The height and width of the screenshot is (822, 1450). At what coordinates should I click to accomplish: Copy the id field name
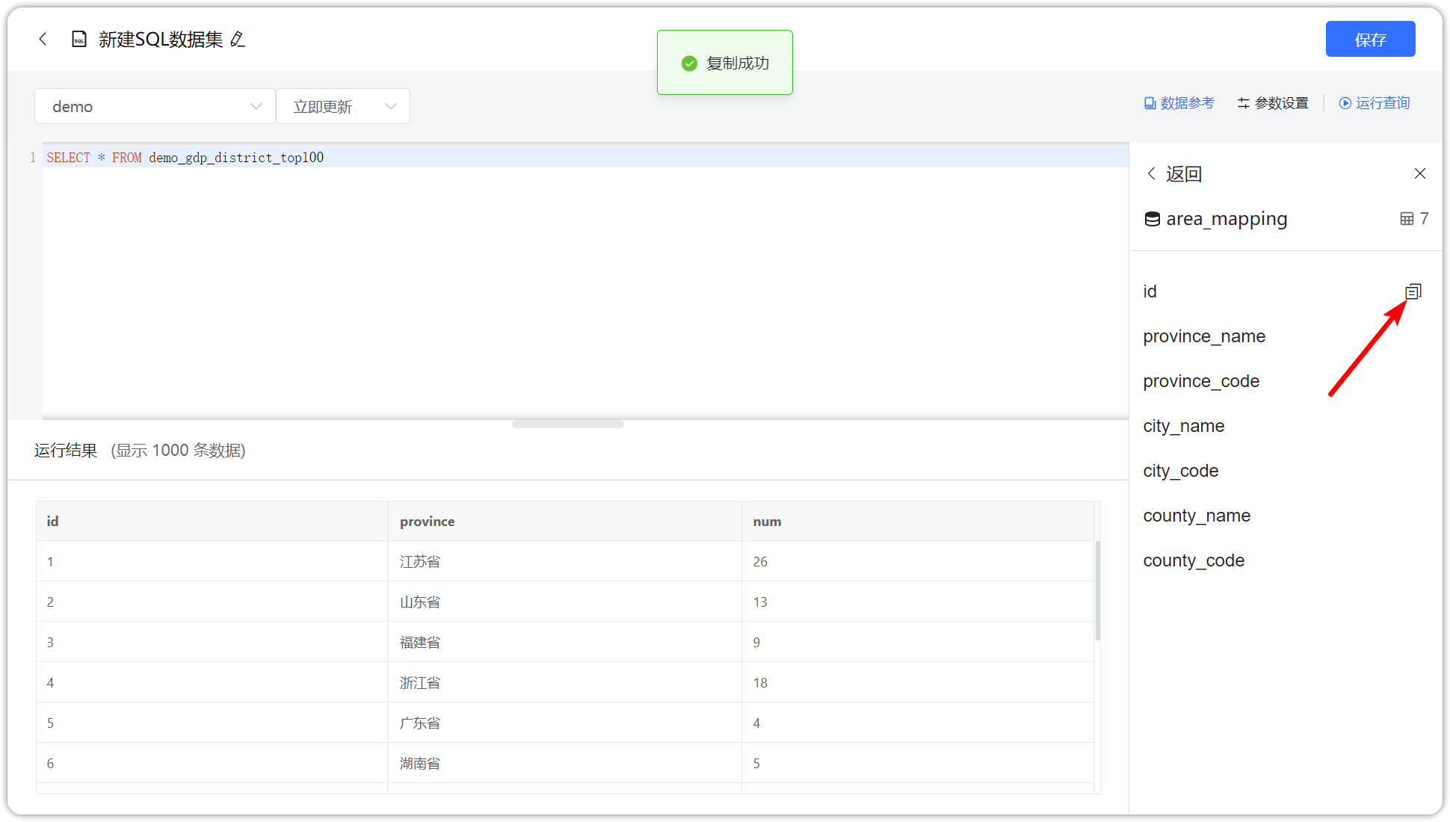click(1413, 291)
